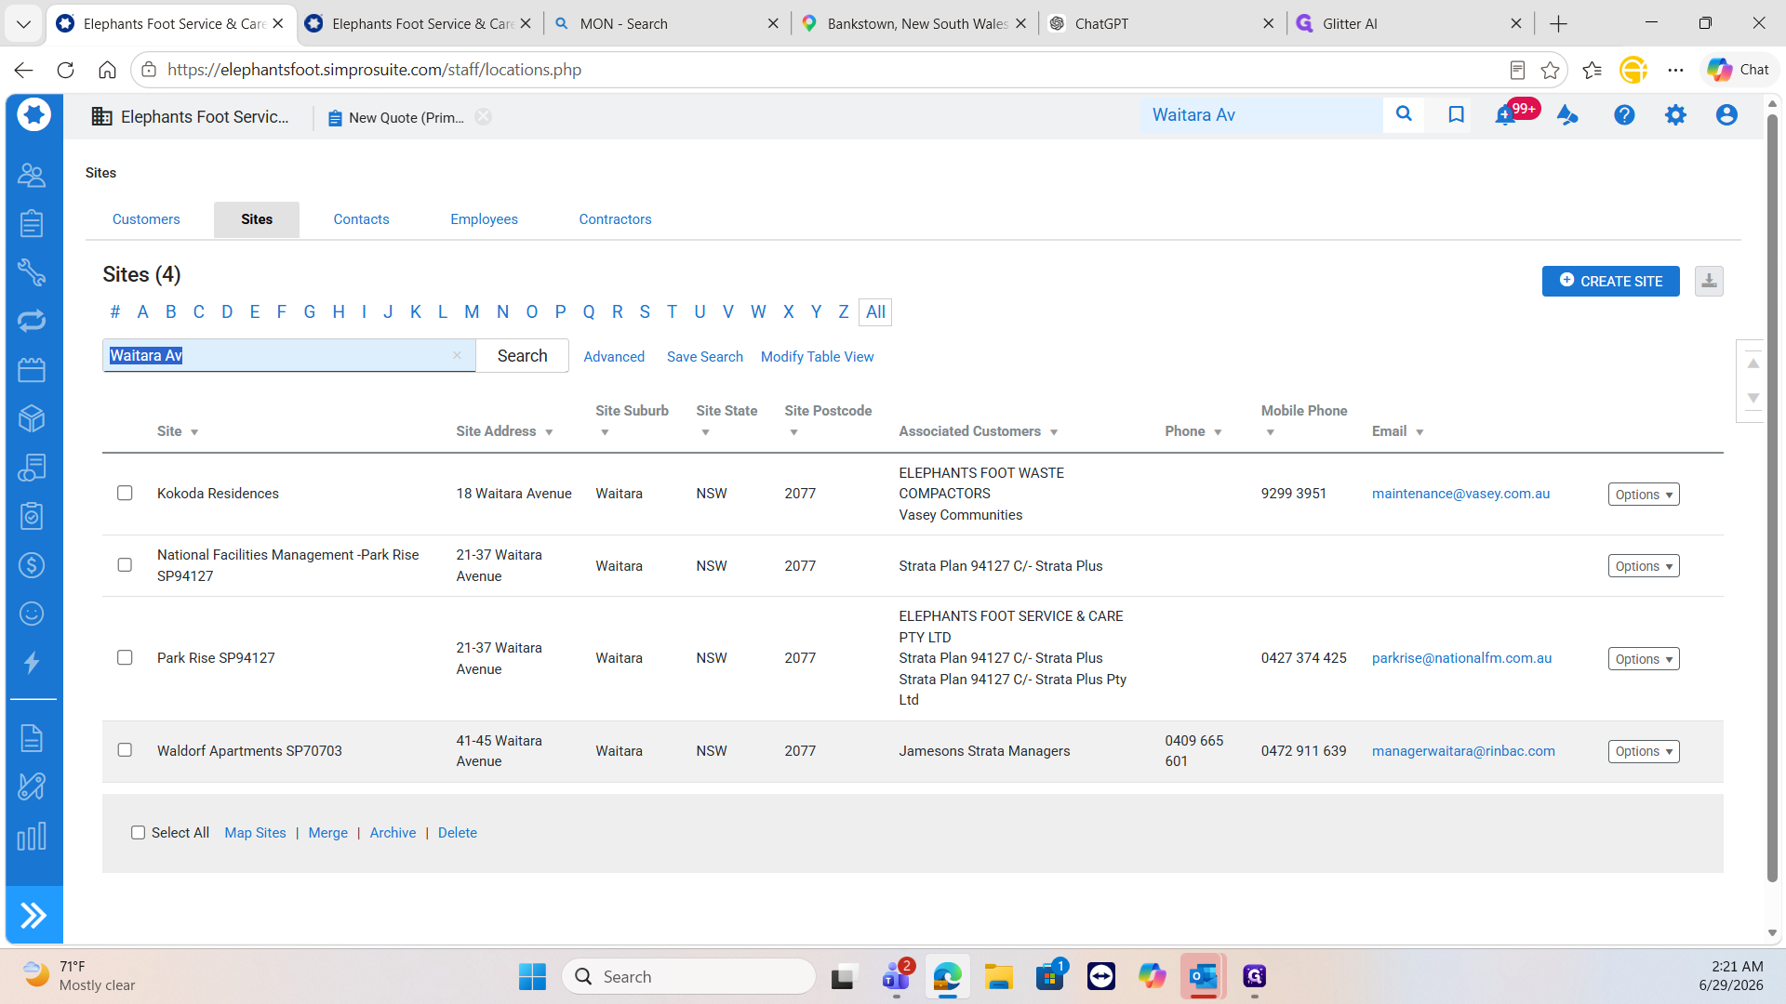Open the settings gear icon in header
Viewport: 1786px width, 1004px height.
coord(1675,114)
